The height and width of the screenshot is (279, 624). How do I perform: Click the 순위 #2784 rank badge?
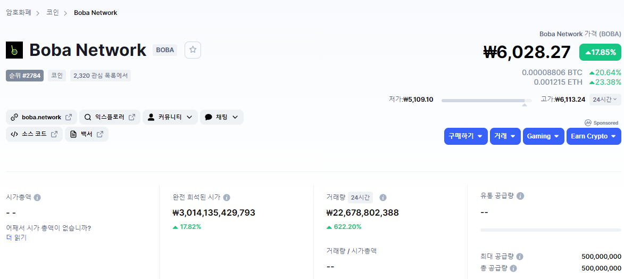(x=24, y=76)
